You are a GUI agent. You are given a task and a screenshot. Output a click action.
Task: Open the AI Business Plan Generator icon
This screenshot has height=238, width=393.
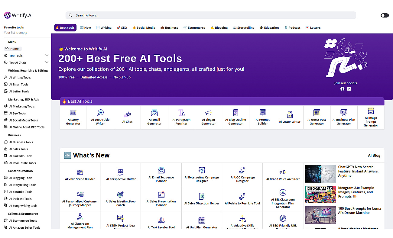(x=344, y=113)
